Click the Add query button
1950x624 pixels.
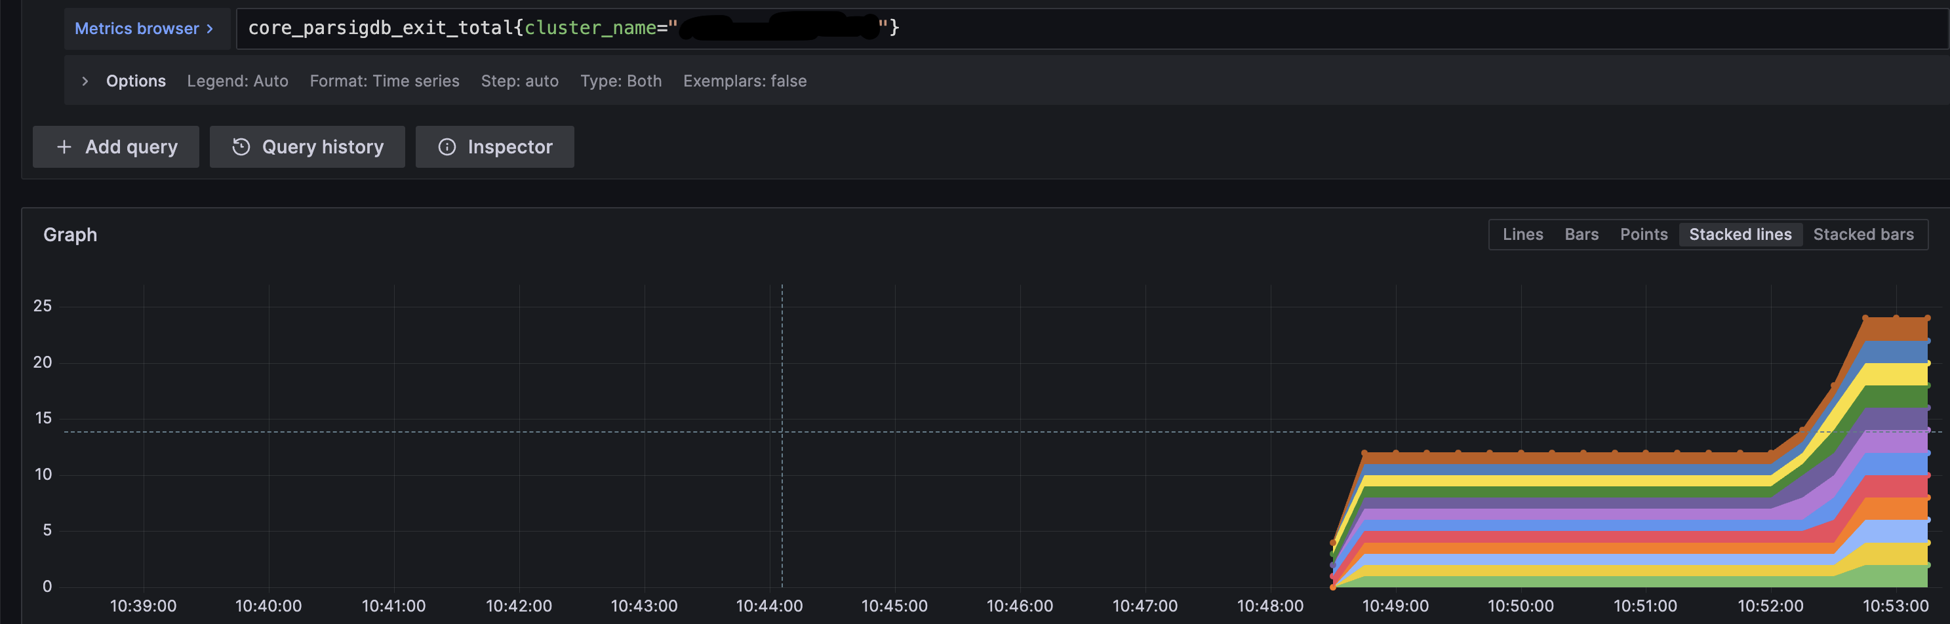tap(116, 147)
